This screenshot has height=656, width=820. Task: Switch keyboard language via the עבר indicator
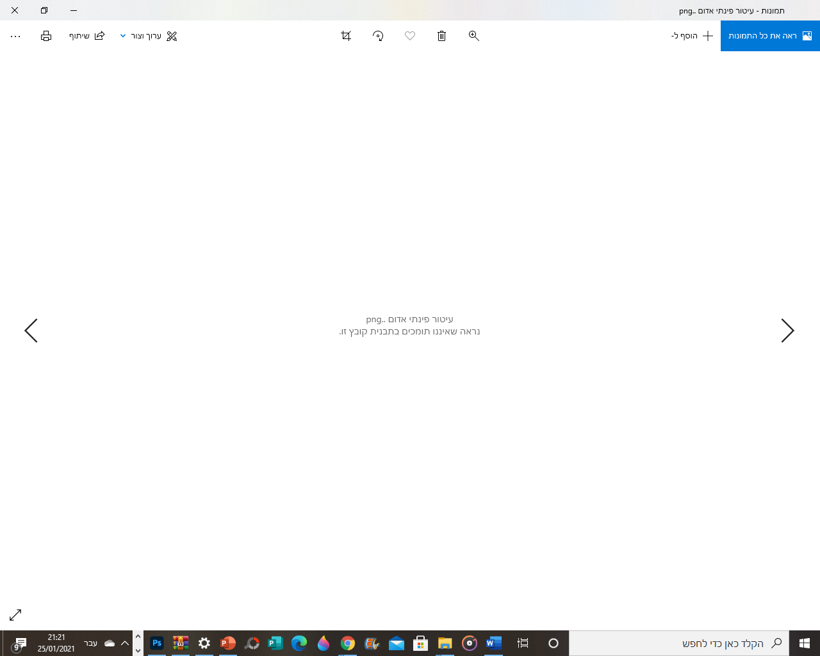pyautogui.click(x=90, y=643)
